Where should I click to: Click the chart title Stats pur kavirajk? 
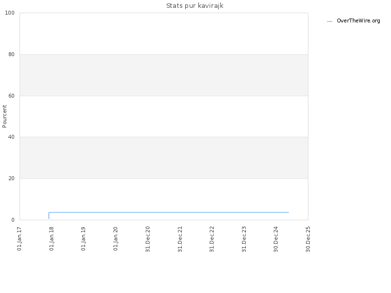[195, 6]
